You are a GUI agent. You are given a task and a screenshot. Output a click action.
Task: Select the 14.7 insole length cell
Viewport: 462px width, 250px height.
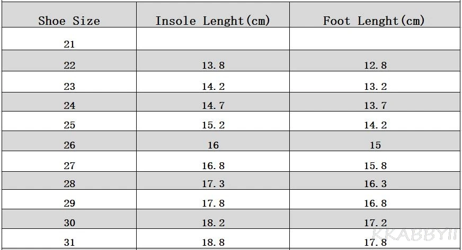click(x=213, y=106)
